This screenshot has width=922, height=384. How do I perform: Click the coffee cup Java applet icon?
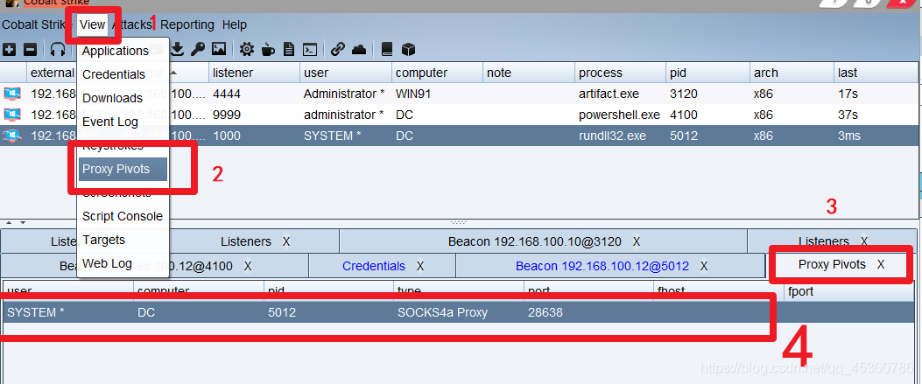click(268, 50)
